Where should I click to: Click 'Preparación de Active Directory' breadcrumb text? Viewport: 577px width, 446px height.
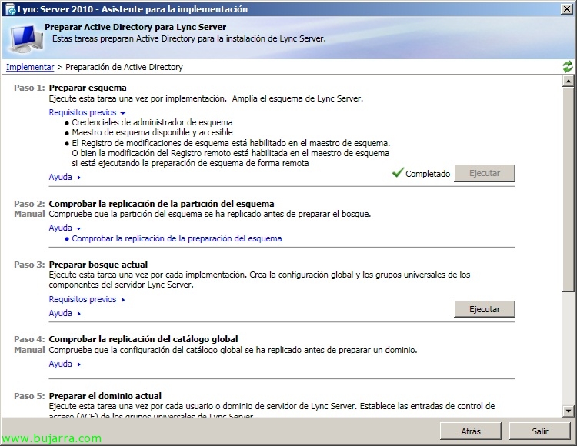click(x=124, y=67)
